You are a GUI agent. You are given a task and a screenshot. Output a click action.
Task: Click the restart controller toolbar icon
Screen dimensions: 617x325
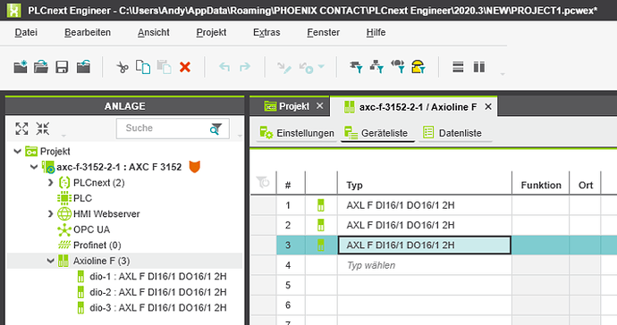click(x=306, y=68)
